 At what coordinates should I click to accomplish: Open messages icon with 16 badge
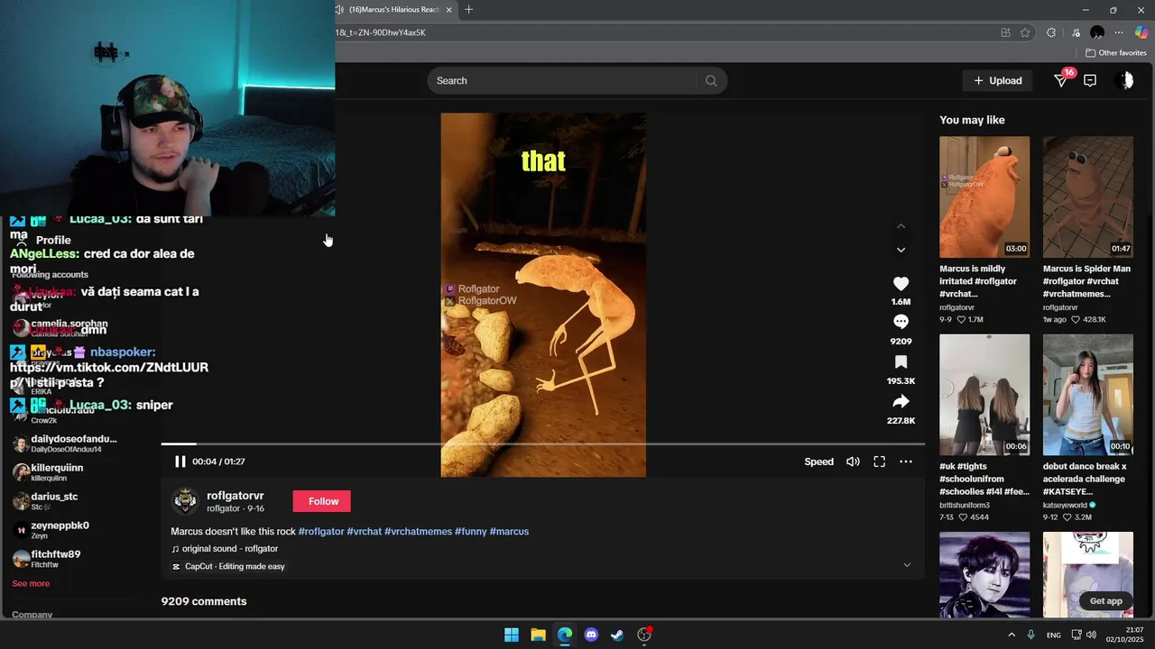[x=1061, y=80]
